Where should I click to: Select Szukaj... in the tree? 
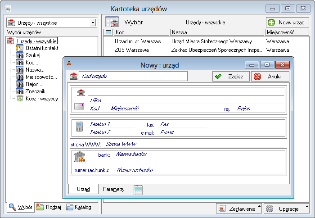[x=35, y=55]
